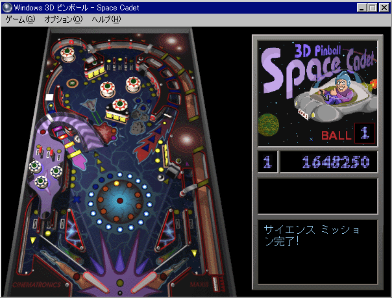392x298 pixels.
Task: Click the pinball app icon in title bar
Action: pyautogui.click(x=7, y=8)
